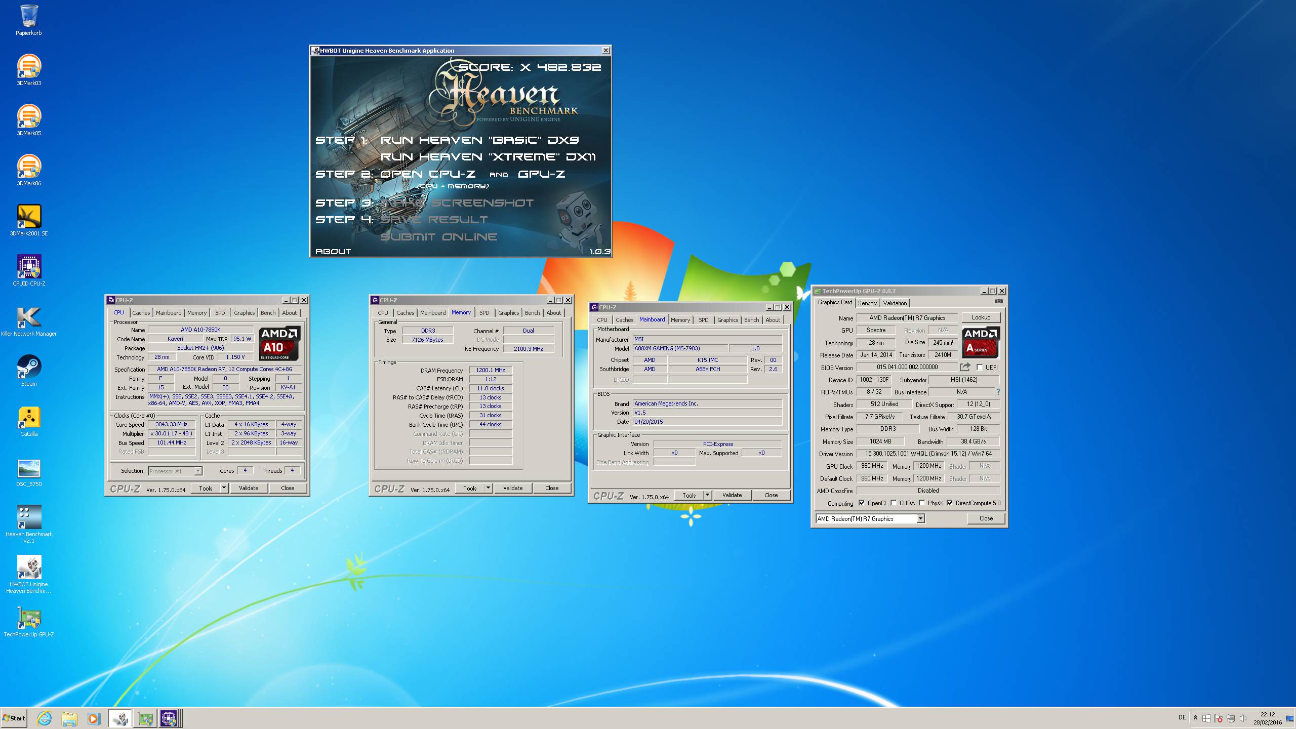Open the CPUID CPU-Z desktop shortcut
This screenshot has height=729, width=1296.
point(29,270)
